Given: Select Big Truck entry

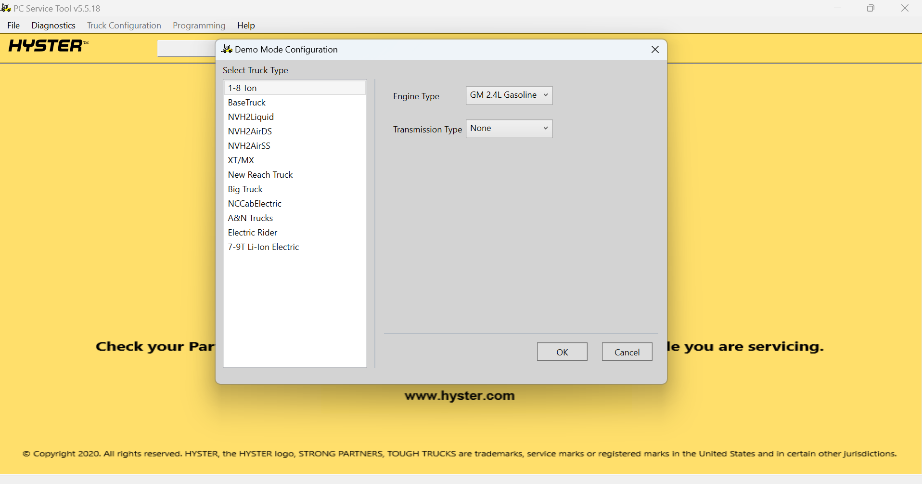Looking at the screenshot, I should click(x=295, y=189).
